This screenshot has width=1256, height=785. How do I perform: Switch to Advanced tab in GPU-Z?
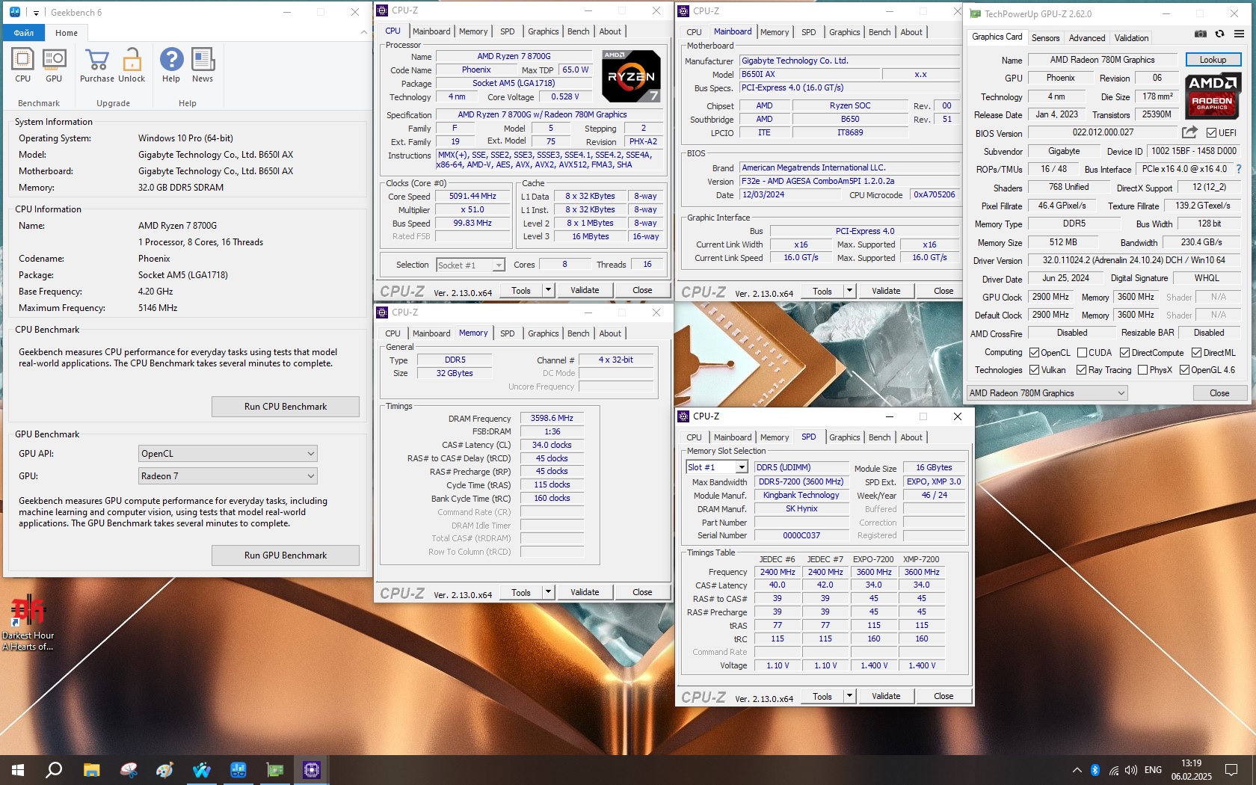tap(1086, 38)
